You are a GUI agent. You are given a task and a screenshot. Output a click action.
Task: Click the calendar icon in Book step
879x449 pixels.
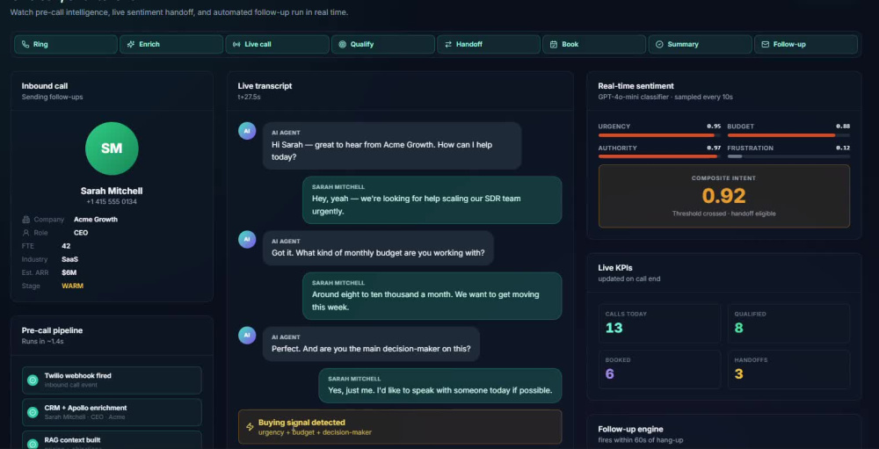point(553,44)
